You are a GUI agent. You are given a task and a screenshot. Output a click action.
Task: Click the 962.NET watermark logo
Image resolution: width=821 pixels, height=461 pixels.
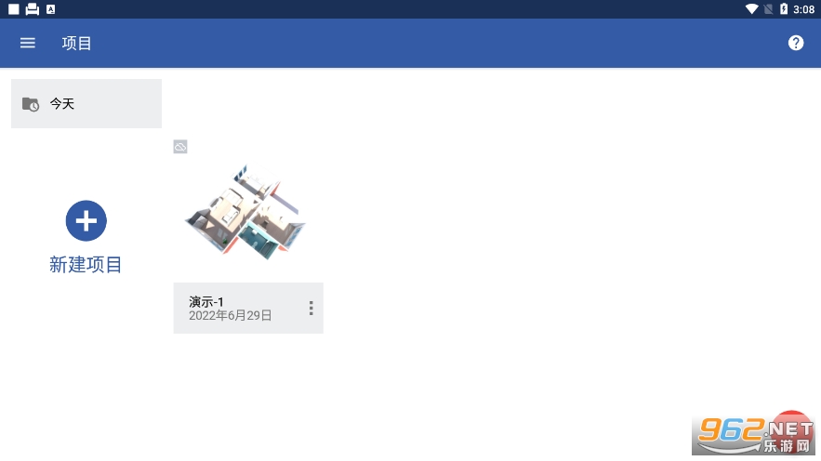click(754, 433)
